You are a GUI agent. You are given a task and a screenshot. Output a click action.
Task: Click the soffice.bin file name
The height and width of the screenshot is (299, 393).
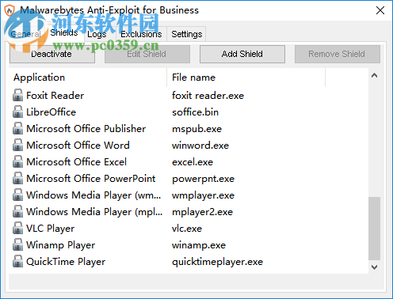tap(195, 112)
